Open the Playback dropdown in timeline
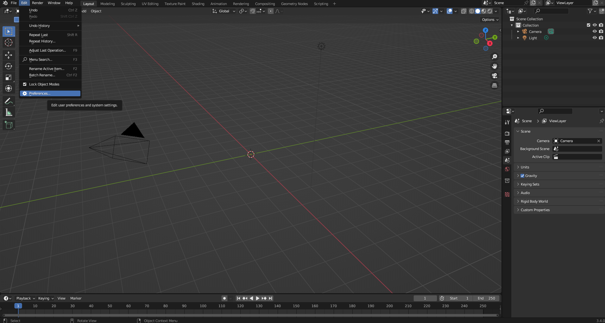 25,298
